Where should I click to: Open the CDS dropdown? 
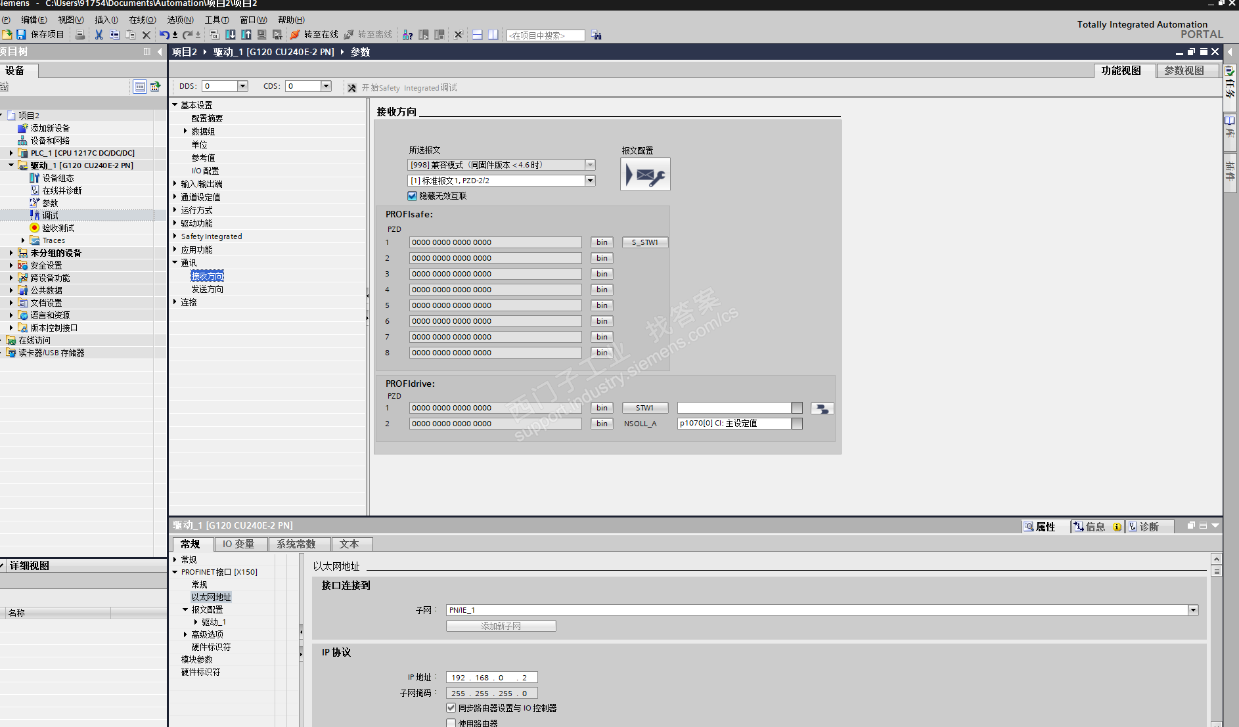[326, 86]
